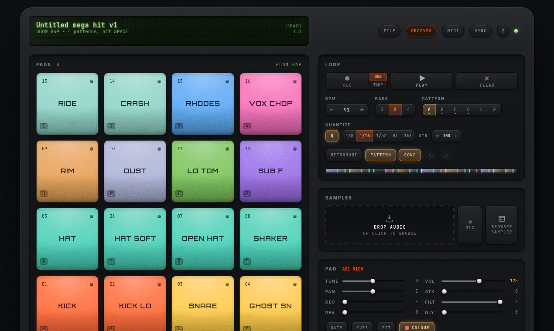Click the DEC slider

pyautogui.click(x=373, y=302)
